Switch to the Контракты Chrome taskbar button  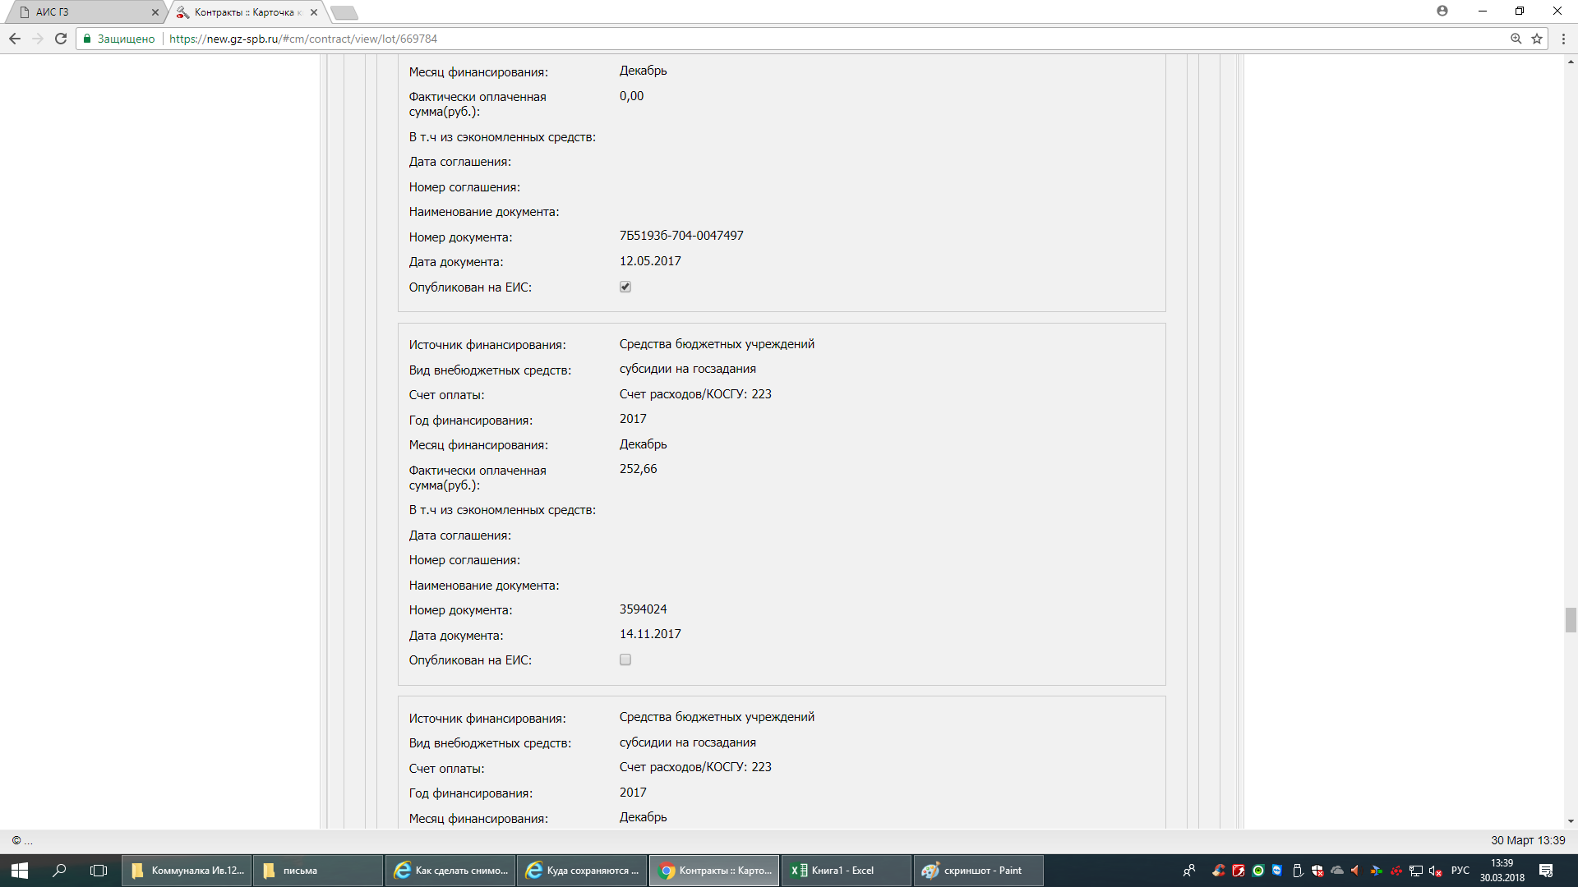[714, 871]
